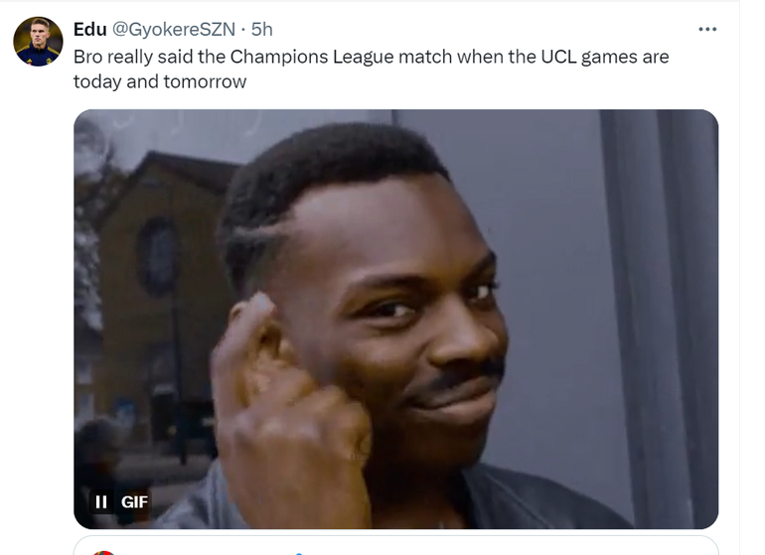Viewport: 765px width, 555px height.
Task: Open Edu's profile picture avatar
Action: [38, 42]
